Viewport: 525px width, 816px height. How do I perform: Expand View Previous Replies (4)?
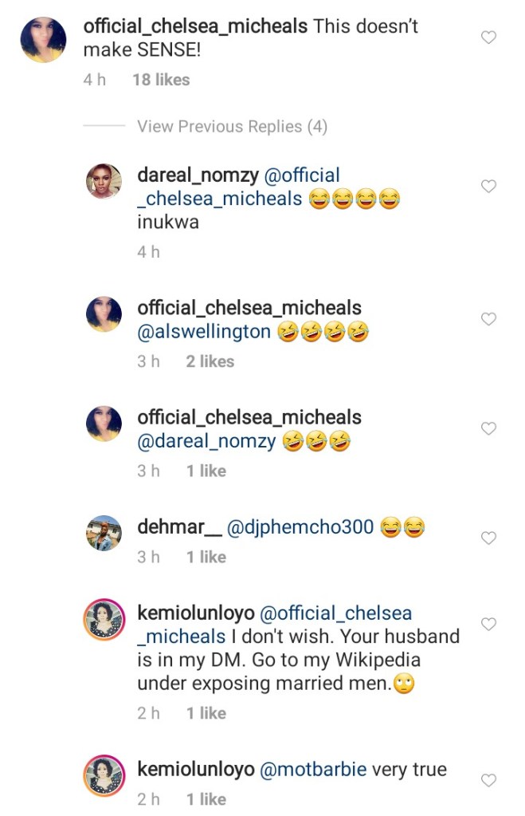[x=232, y=127]
